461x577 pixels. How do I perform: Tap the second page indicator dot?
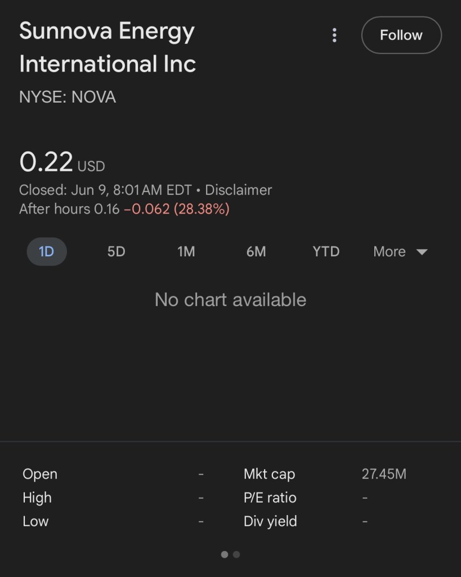pos(236,554)
